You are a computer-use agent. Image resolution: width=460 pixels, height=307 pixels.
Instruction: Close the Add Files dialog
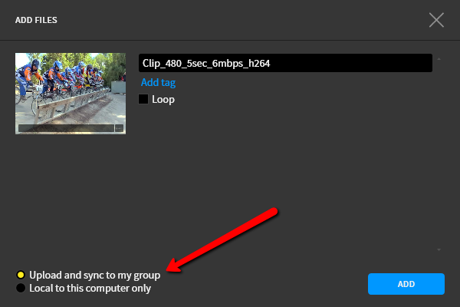tap(436, 20)
